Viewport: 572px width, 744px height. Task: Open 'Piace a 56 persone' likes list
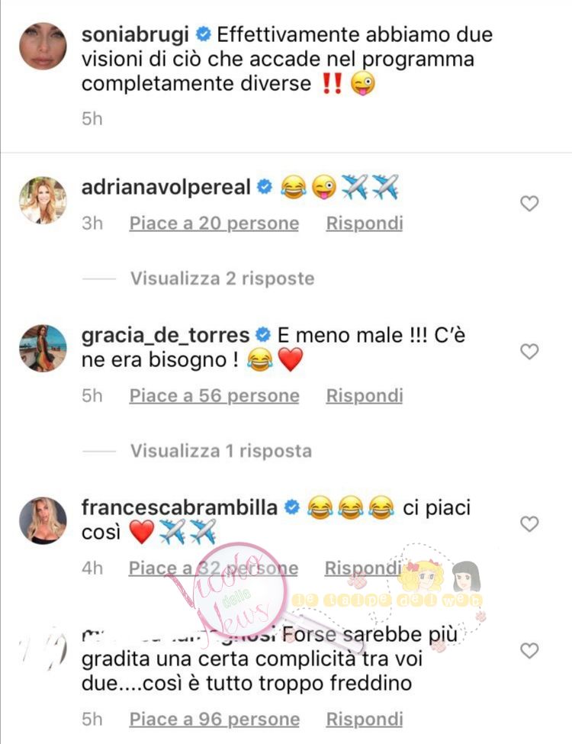coord(214,395)
